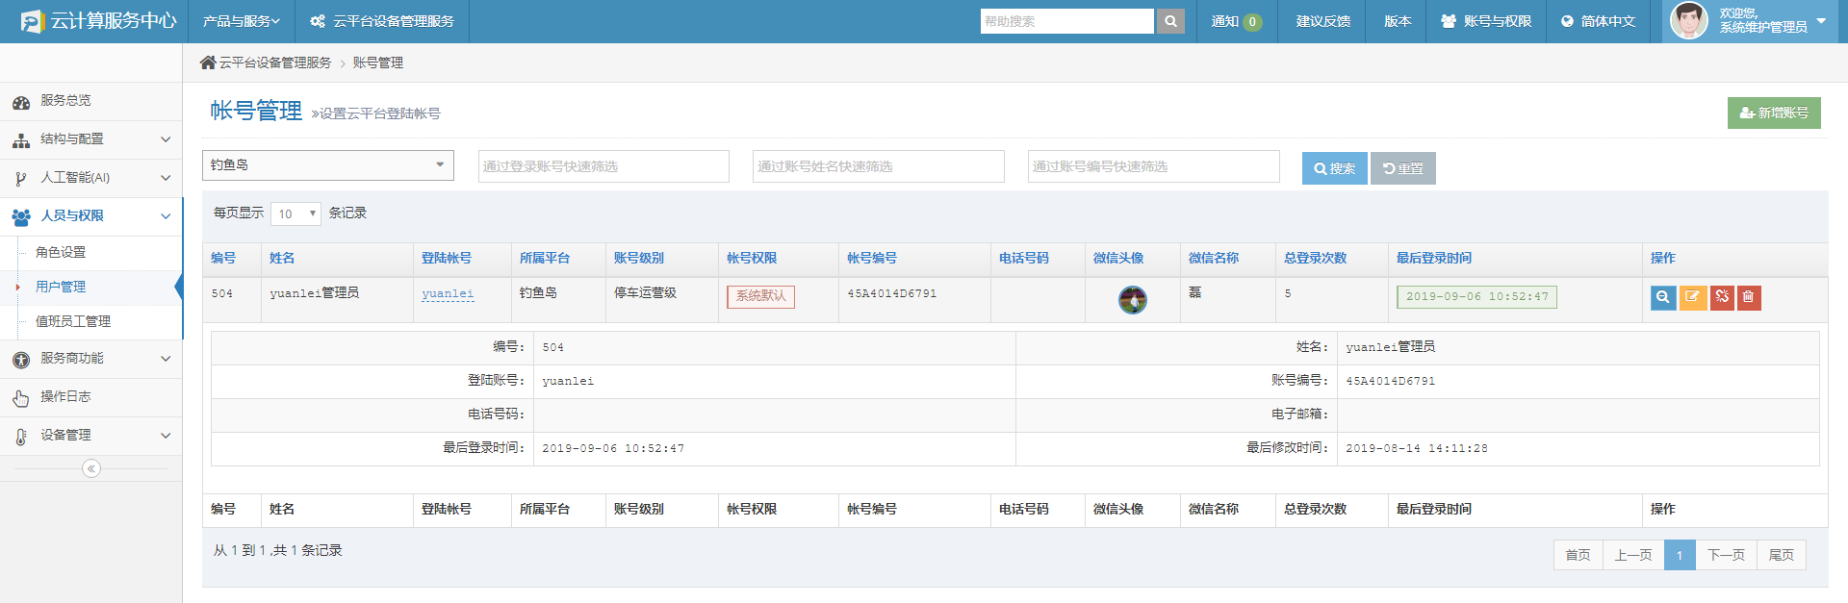
Task: Click the 设备管理 thermometer icon
Action: (x=20, y=436)
